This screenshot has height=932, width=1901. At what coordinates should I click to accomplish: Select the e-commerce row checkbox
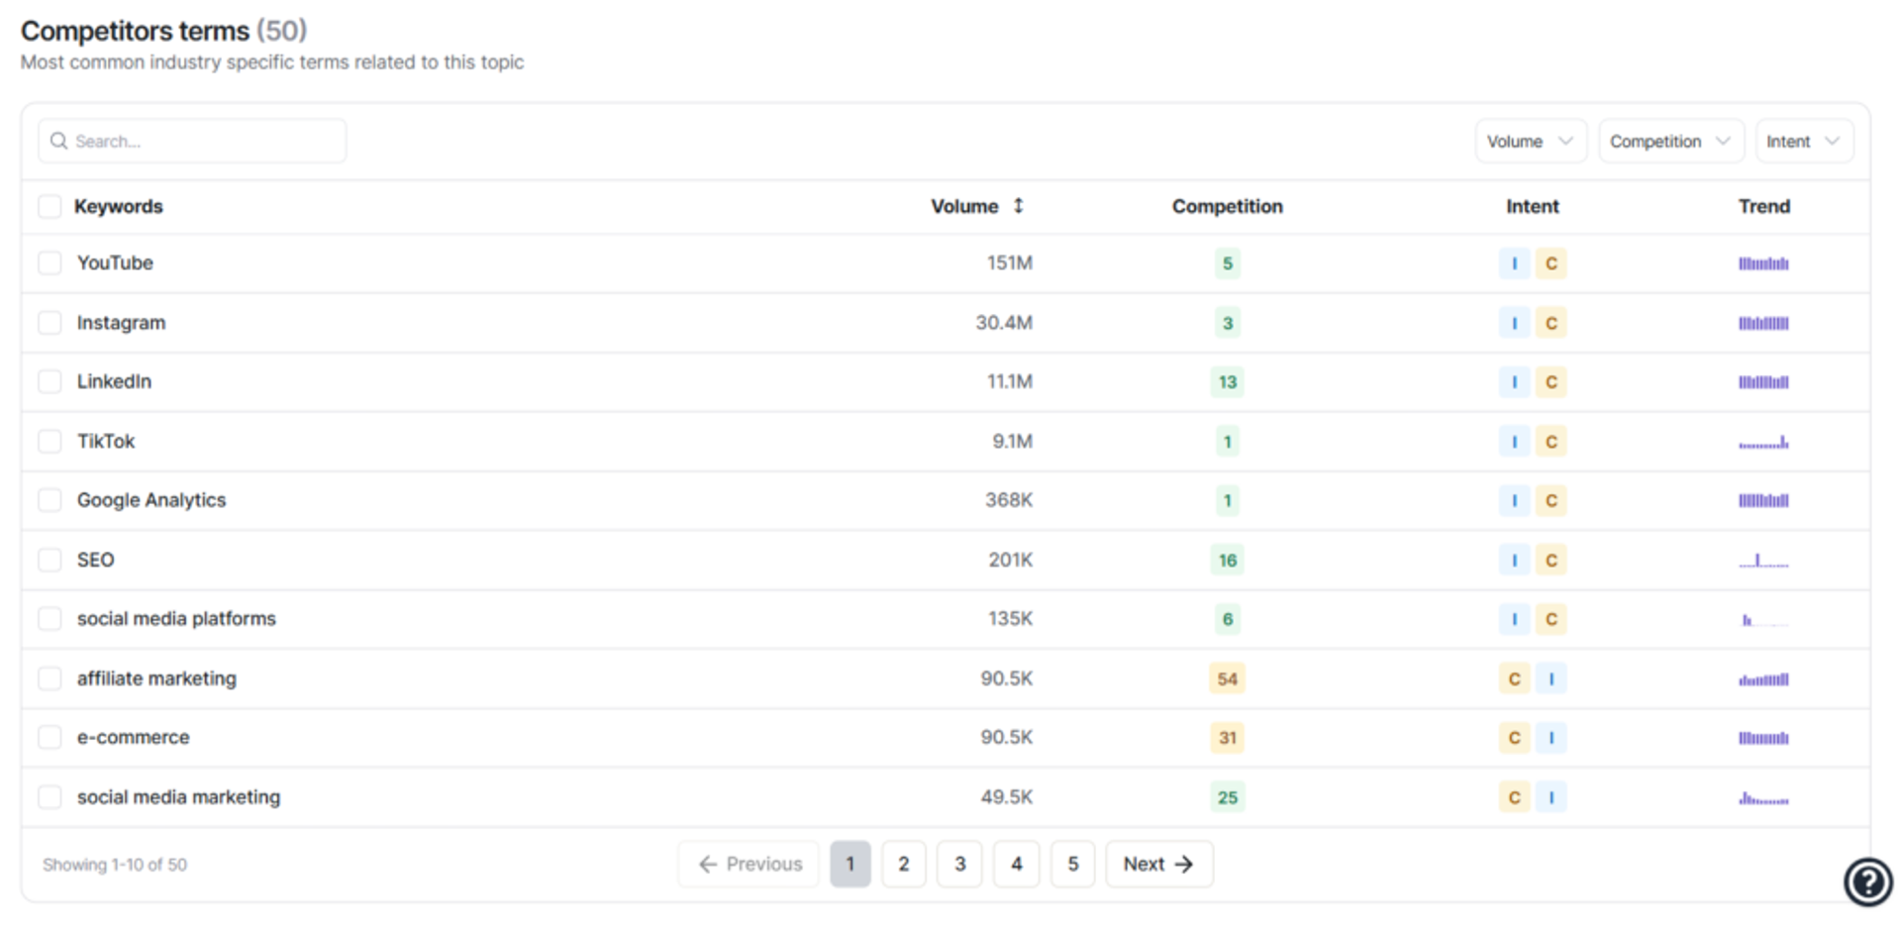[x=50, y=737]
